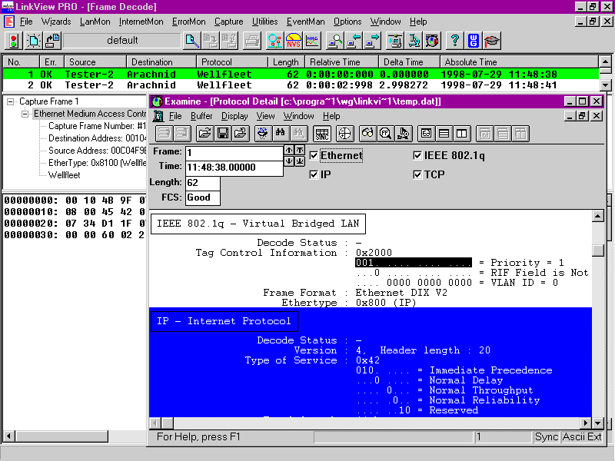This screenshot has height=461, width=615.
Task: Click the crosshair target icon in Examine toolbar
Action: [x=344, y=134]
